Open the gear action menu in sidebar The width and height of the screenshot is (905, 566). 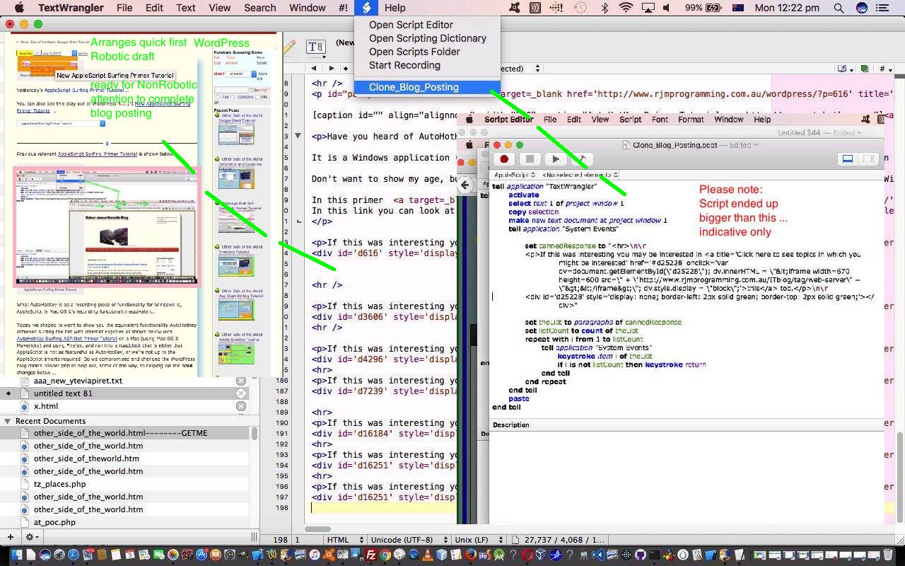pos(30,537)
